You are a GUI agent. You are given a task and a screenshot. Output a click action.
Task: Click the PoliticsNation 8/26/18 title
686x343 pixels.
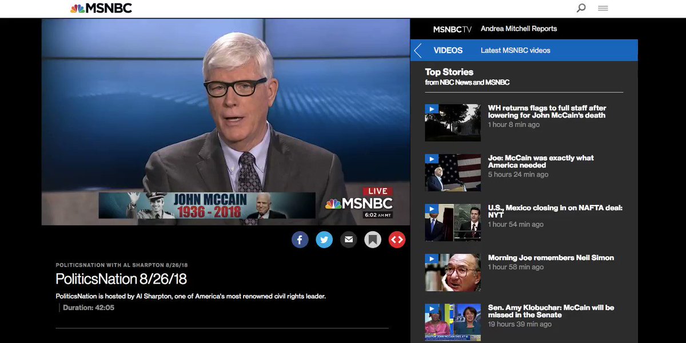tap(121, 279)
